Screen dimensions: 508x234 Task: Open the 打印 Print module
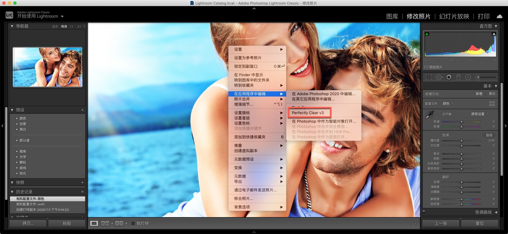tap(483, 16)
